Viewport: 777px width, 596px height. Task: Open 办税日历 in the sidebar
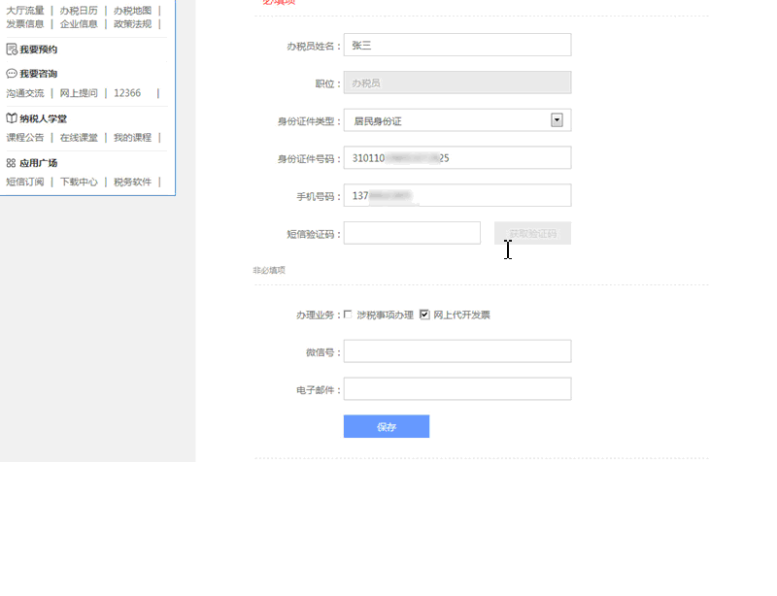tap(79, 11)
